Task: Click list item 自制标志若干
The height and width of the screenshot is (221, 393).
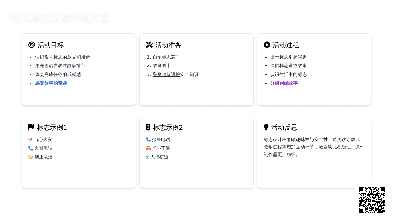Action: [x=166, y=57]
